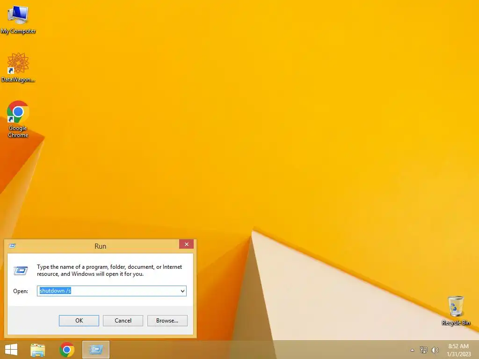The width and height of the screenshot is (479, 359).
Task: Close the Run dialog
Action: coord(186,244)
